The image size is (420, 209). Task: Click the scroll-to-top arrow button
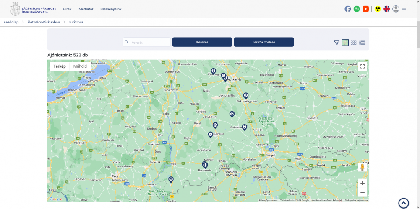(x=404, y=203)
